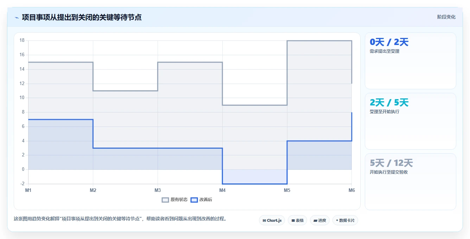Click the -2 y-axis tick label
The image size is (470, 239).
pos(23,183)
